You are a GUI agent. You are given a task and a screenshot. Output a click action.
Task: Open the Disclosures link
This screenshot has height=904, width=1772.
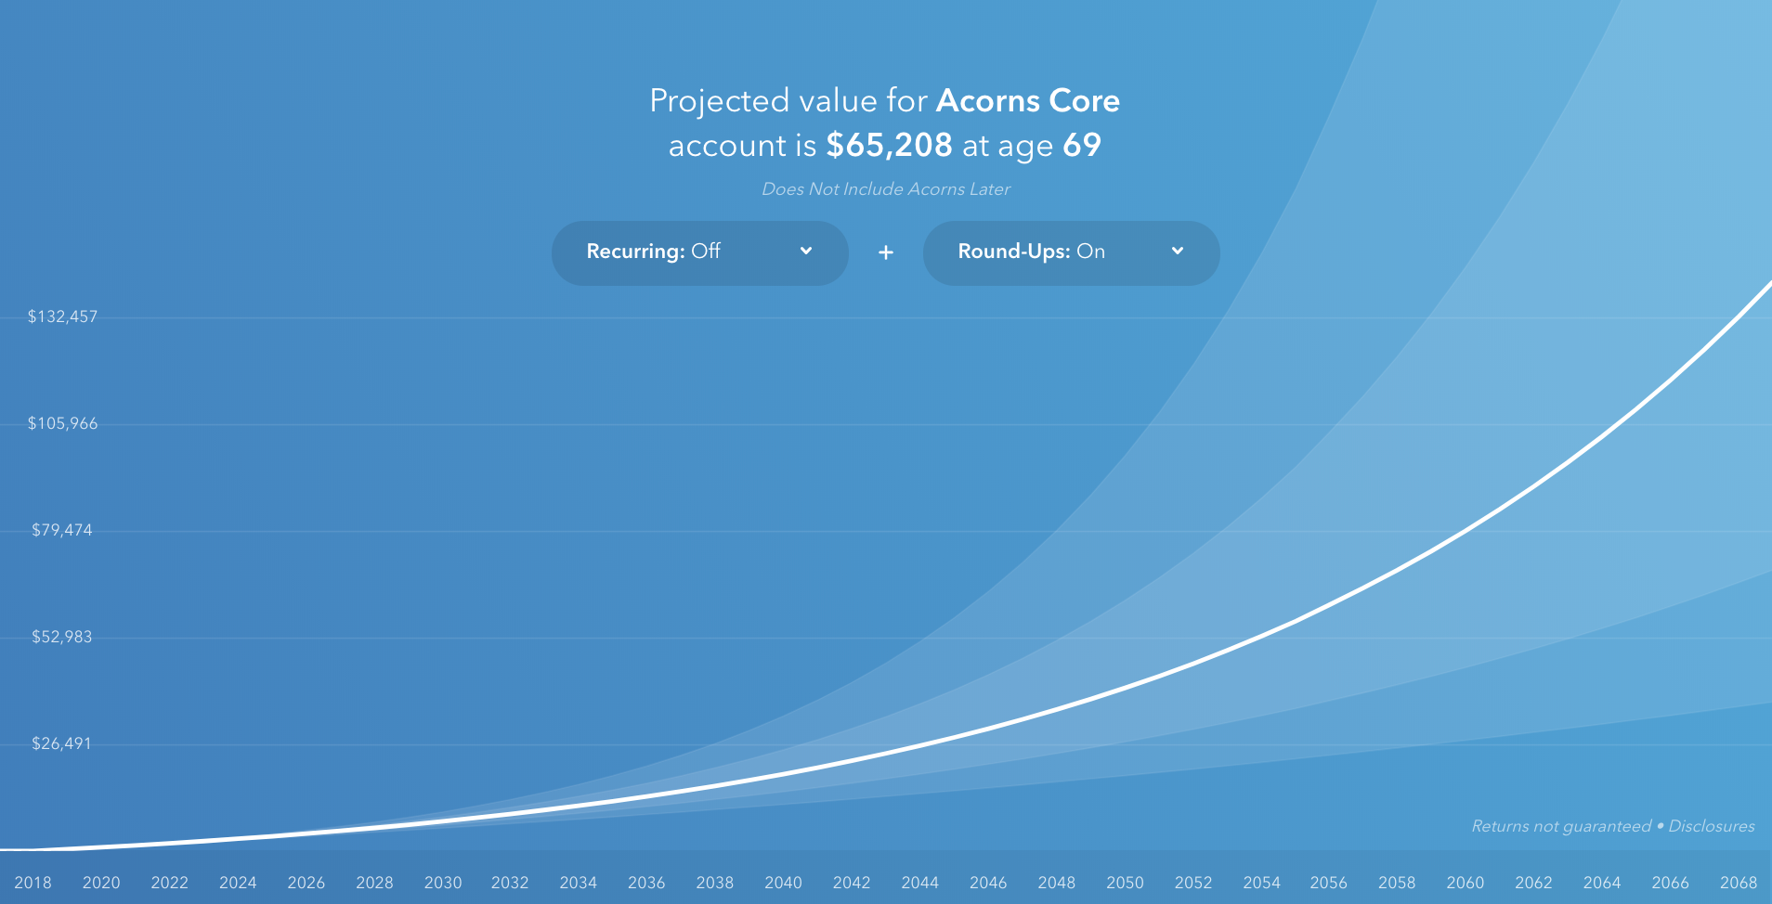pyautogui.click(x=1712, y=825)
